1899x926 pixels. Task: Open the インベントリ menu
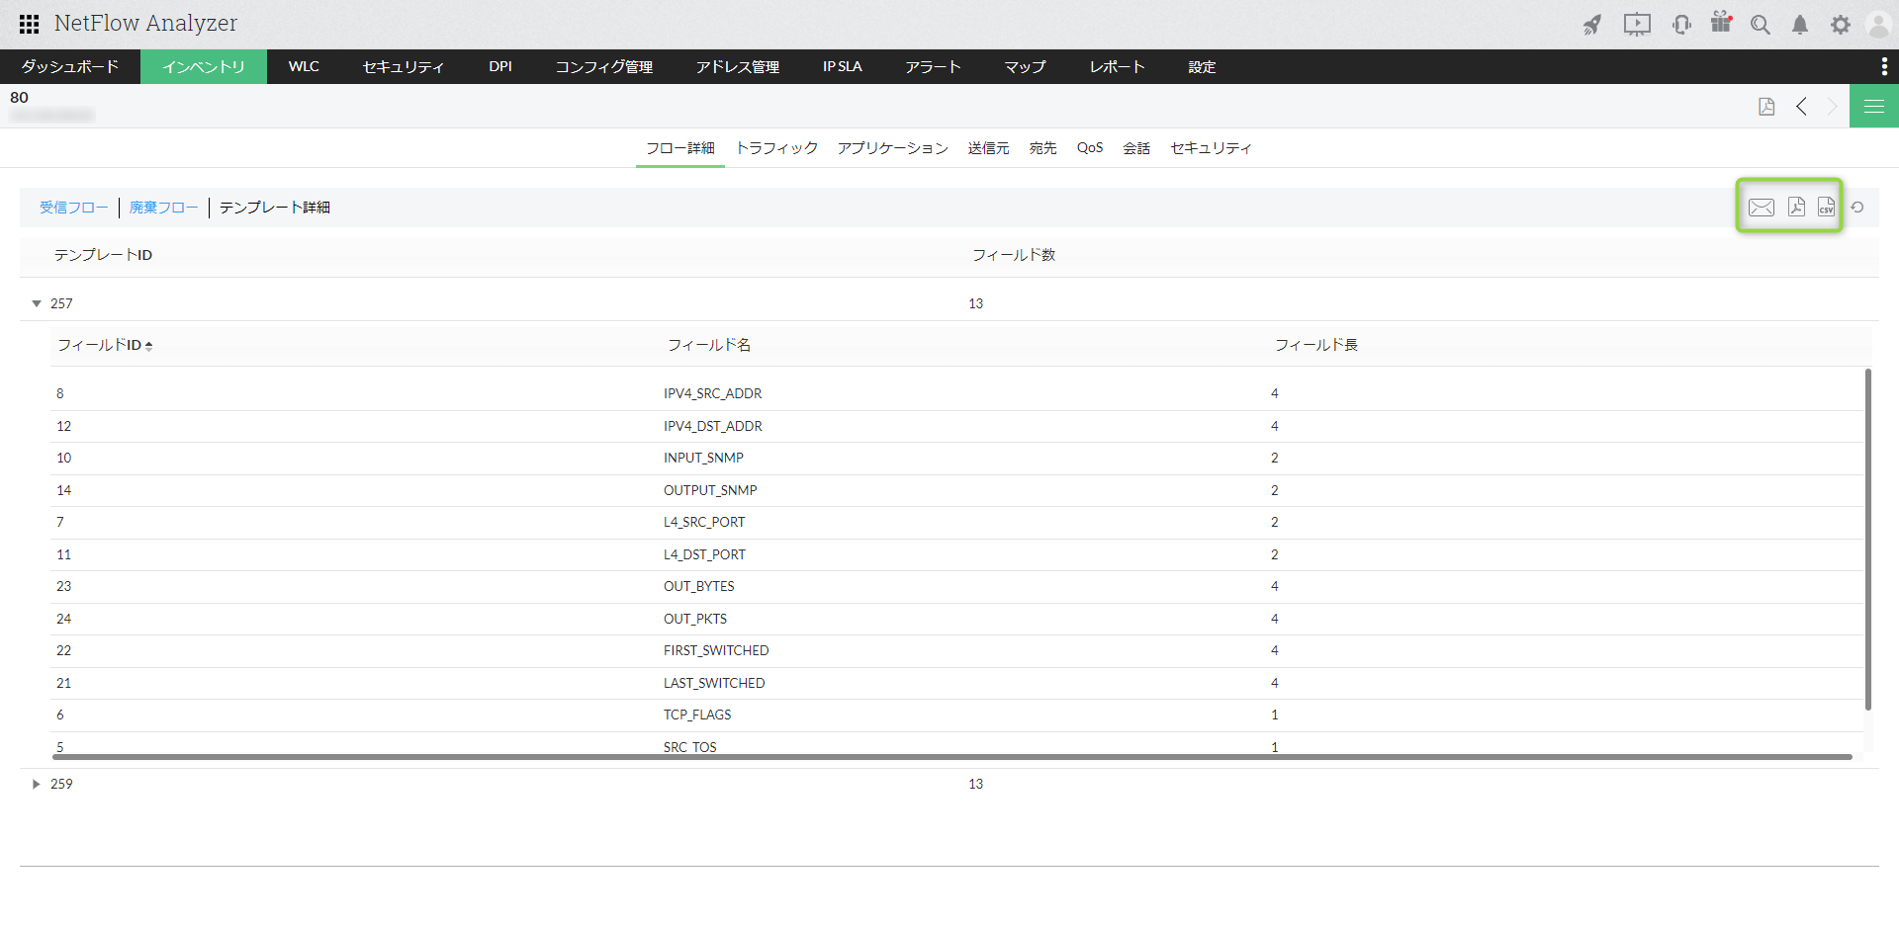pyautogui.click(x=204, y=66)
